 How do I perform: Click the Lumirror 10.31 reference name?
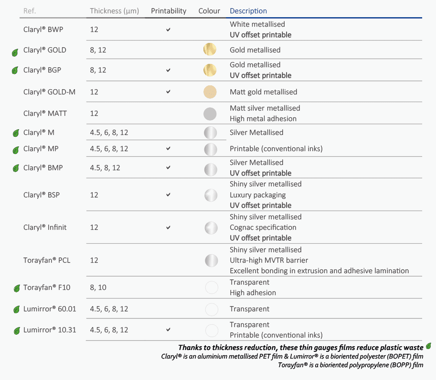click(50, 330)
